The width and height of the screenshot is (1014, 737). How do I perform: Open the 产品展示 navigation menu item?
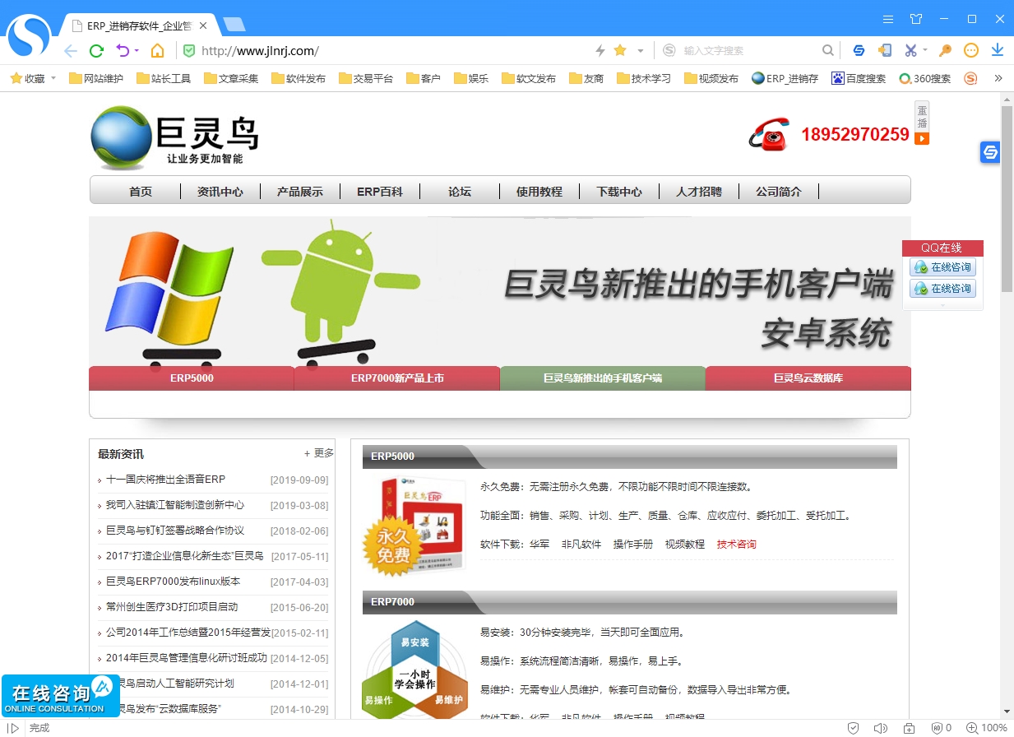(300, 192)
